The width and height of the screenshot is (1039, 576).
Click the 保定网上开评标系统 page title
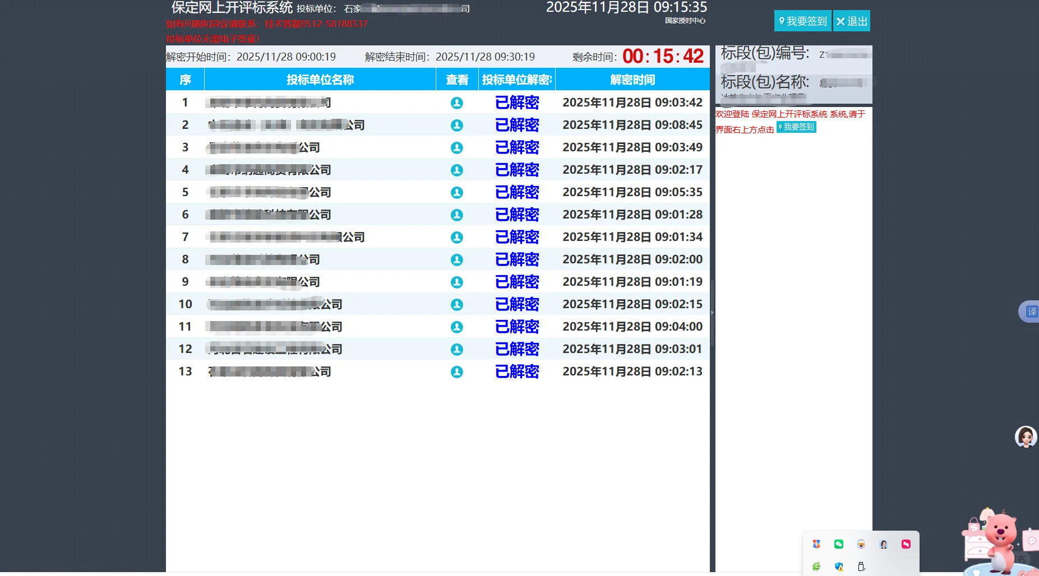pyautogui.click(x=232, y=7)
